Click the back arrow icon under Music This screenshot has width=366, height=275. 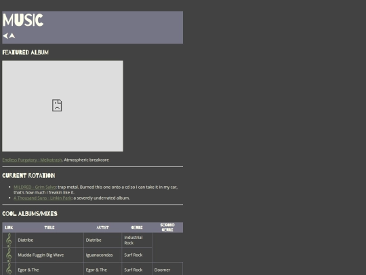[5, 36]
